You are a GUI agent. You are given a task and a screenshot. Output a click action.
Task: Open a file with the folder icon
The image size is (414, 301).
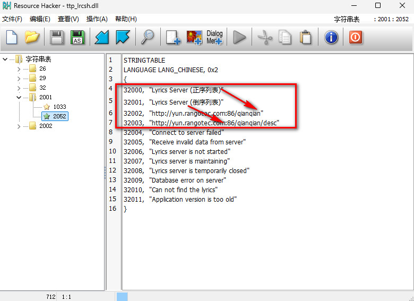[32, 37]
